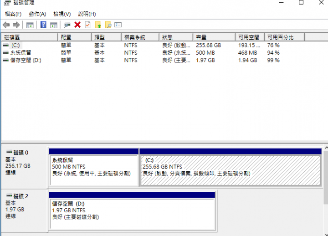Click the 儲存空間 (D:) volume drive icon

(x=6, y=60)
